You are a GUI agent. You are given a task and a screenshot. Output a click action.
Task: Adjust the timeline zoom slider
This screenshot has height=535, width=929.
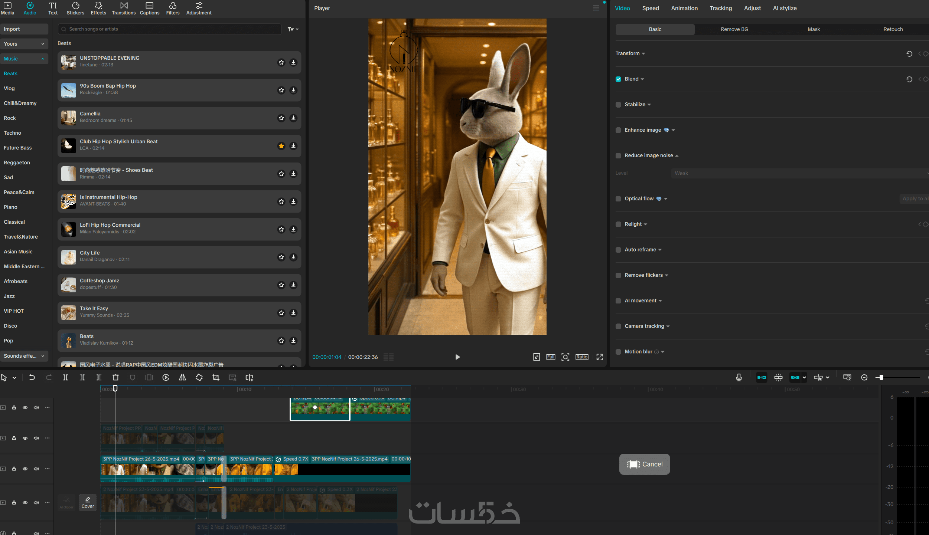[881, 377]
